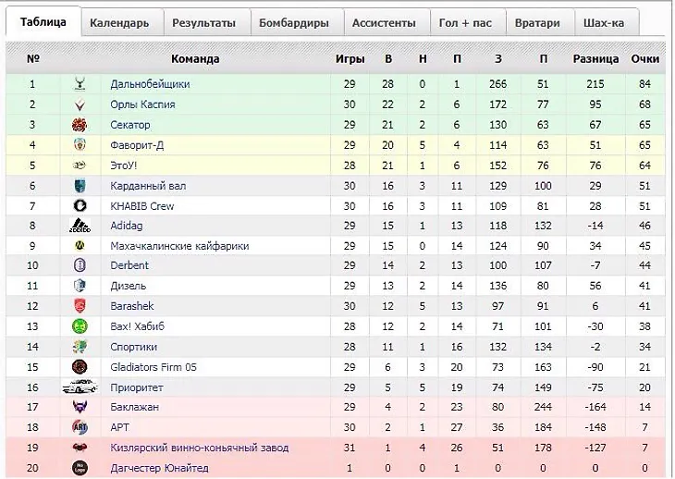Click the Дальнобойщики team logo icon
This screenshot has width=675, height=479.
point(80,84)
